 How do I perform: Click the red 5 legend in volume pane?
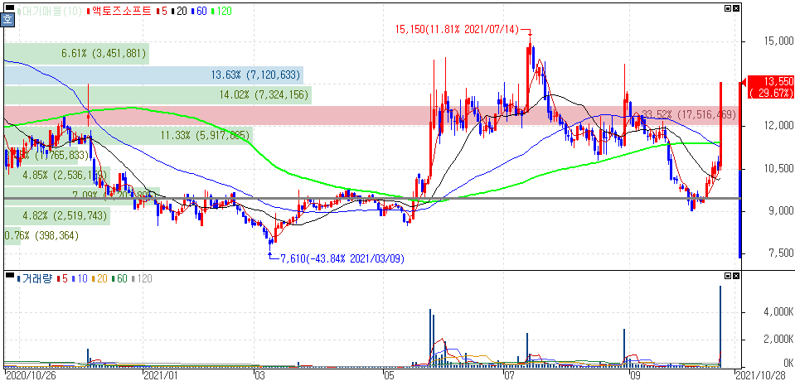coord(61,278)
